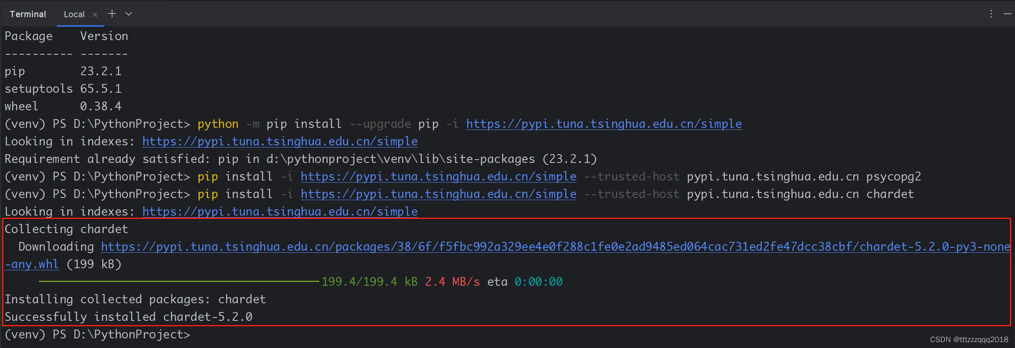Click the download progress bar line

click(x=179, y=282)
